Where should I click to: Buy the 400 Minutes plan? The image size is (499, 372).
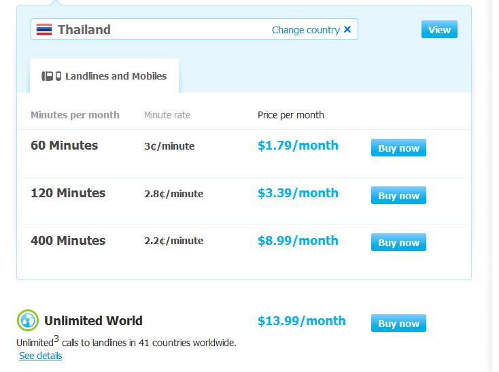(x=398, y=242)
